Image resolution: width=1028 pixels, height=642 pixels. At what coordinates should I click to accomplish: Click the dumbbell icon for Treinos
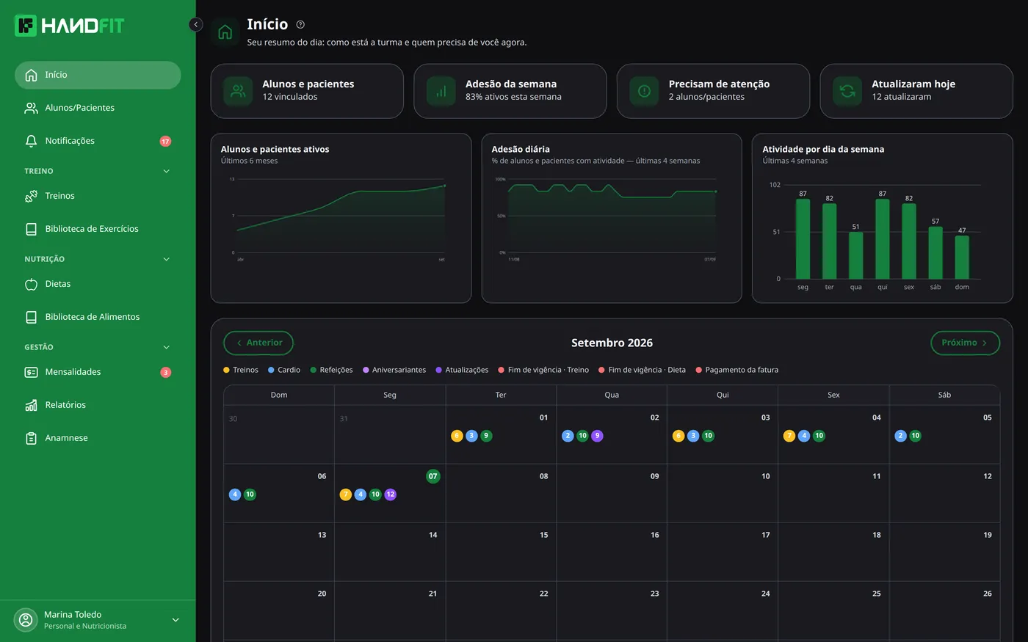click(x=31, y=196)
